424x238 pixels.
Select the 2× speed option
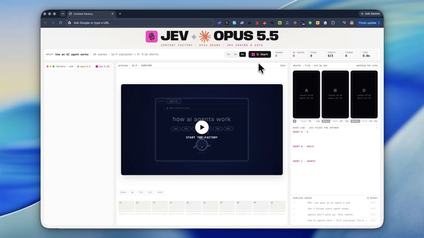(x=235, y=54)
